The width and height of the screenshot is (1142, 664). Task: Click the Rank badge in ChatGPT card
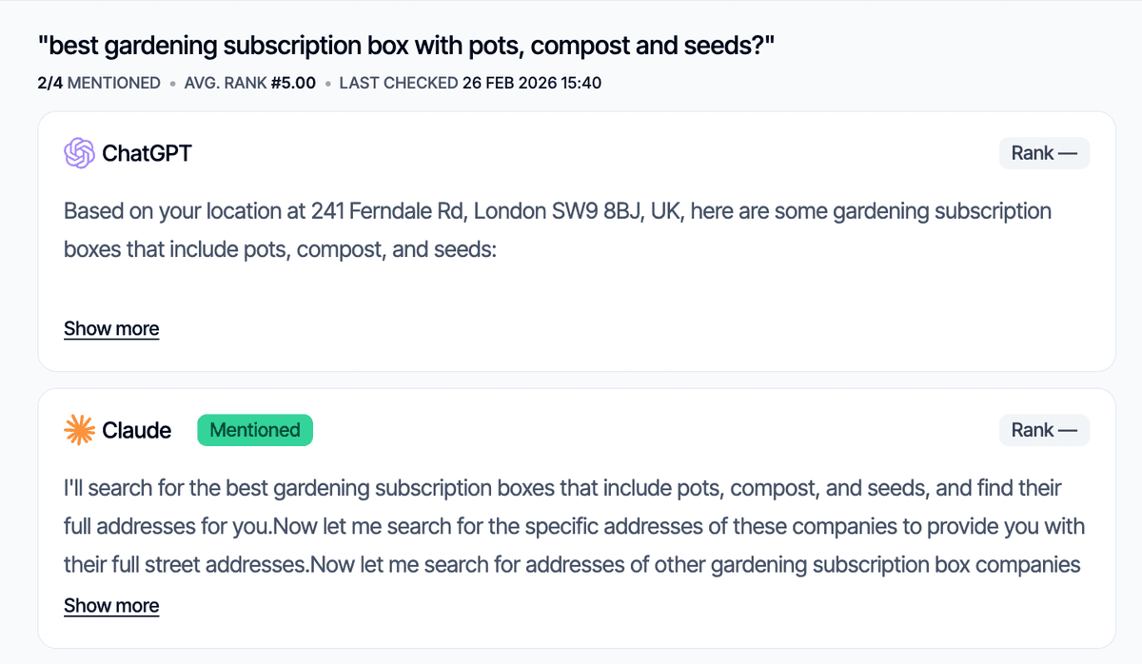(x=1044, y=153)
